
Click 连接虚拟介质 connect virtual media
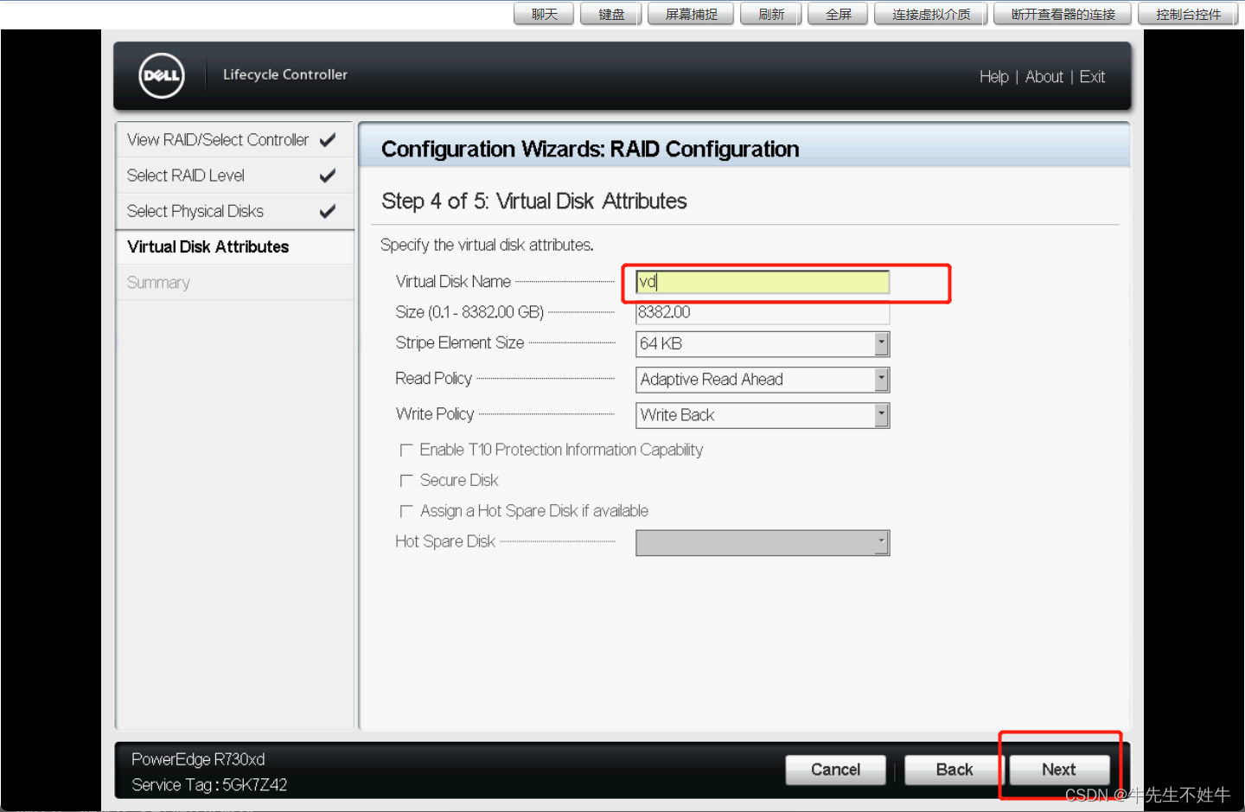[x=930, y=14]
